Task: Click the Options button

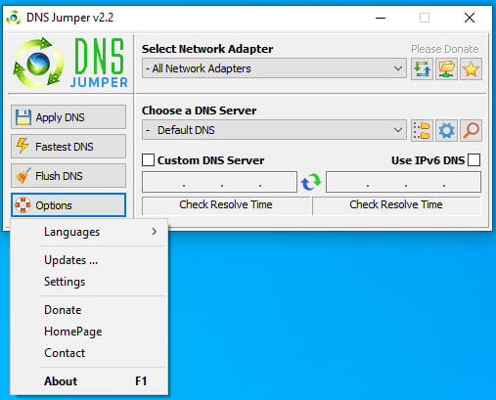Action: pos(68,205)
